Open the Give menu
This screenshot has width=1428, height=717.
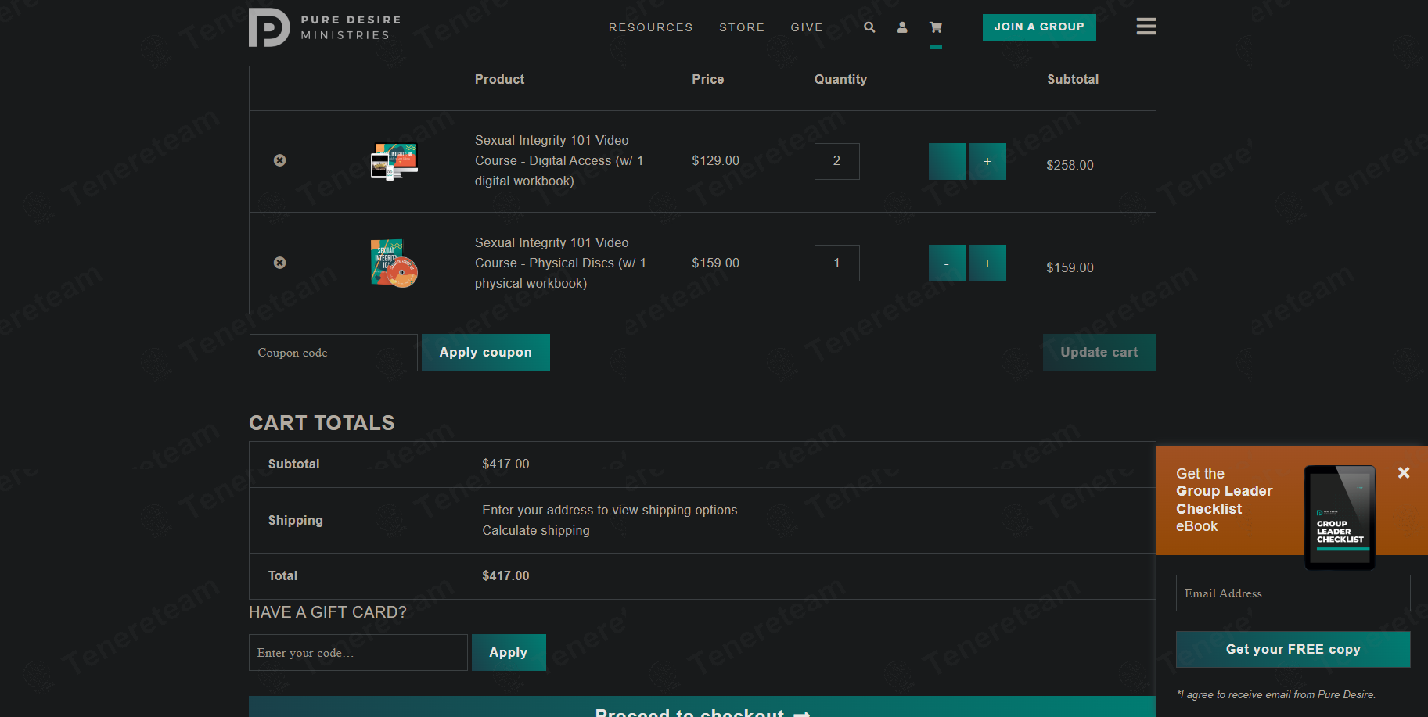(807, 27)
